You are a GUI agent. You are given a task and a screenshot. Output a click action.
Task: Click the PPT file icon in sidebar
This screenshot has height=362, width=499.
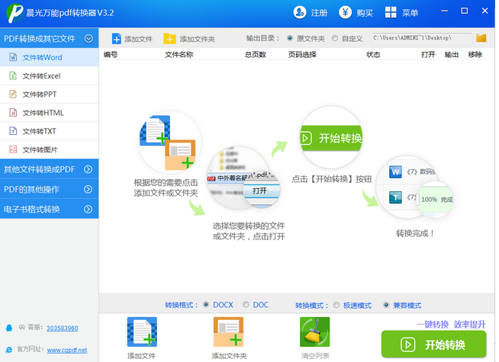pos(13,95)
